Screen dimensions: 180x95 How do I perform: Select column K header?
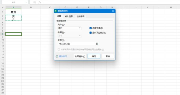coord(147,7)
